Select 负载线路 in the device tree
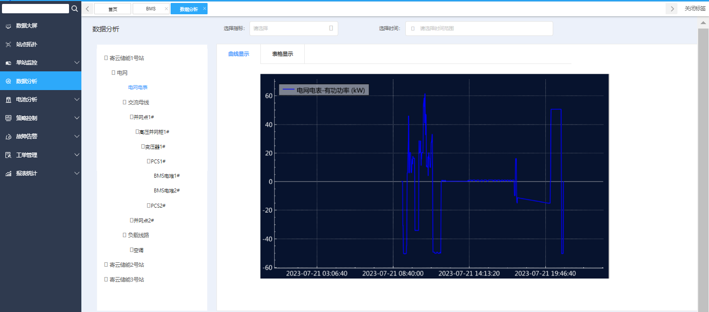709x312 pixels. pyautogui.click(x=139, y=235)
